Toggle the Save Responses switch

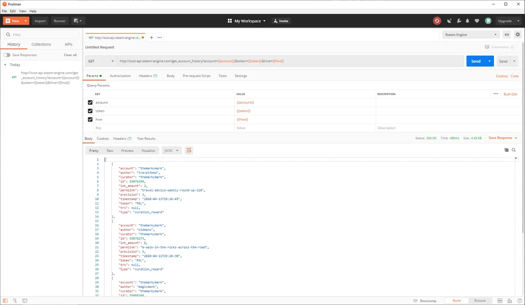coord(7,55)
